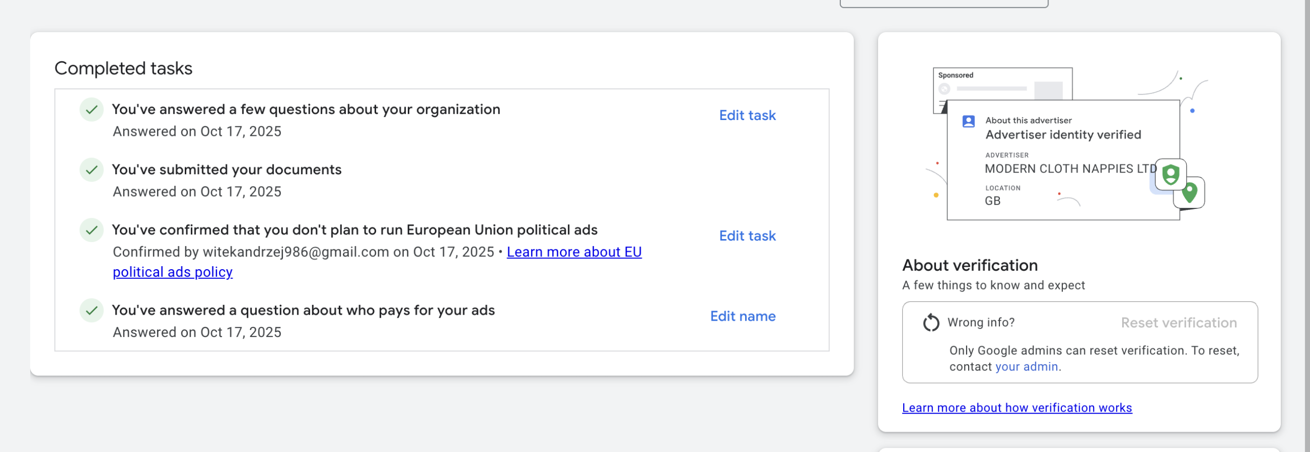Click the MODERN CLOTH NAPPIES LTD advertiser name

pyautogui.click(x=1071, y=169)
